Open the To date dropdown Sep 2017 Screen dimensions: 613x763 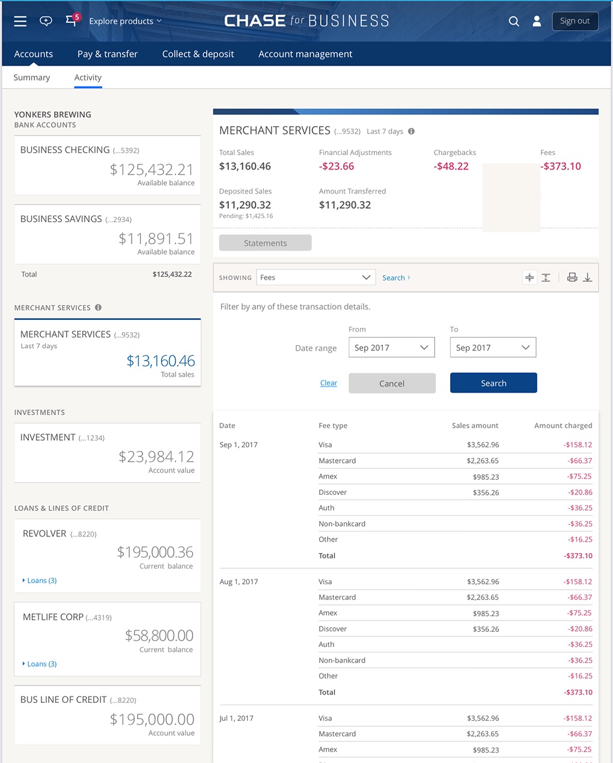(x=493, y=348)
